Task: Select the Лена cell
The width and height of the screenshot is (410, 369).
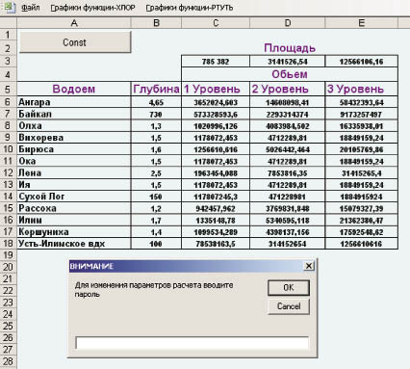Action: (x=74, y=172)
